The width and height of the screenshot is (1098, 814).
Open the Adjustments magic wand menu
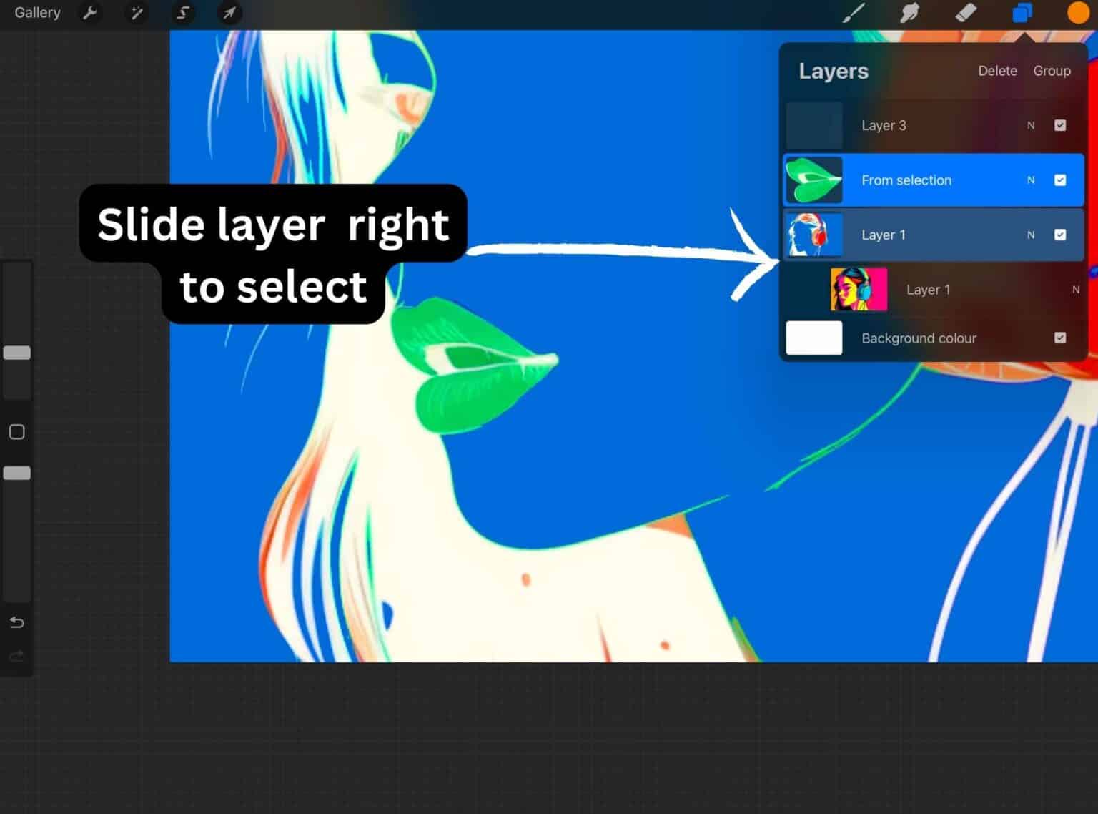136,13
